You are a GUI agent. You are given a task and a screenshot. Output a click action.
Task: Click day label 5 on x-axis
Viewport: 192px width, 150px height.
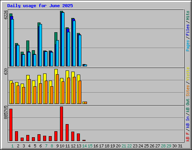pos(35,146)
